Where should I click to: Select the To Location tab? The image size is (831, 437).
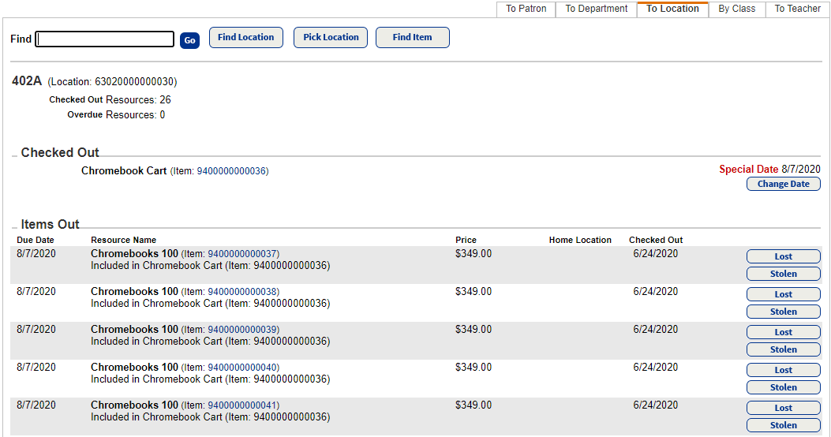point(672,9)
